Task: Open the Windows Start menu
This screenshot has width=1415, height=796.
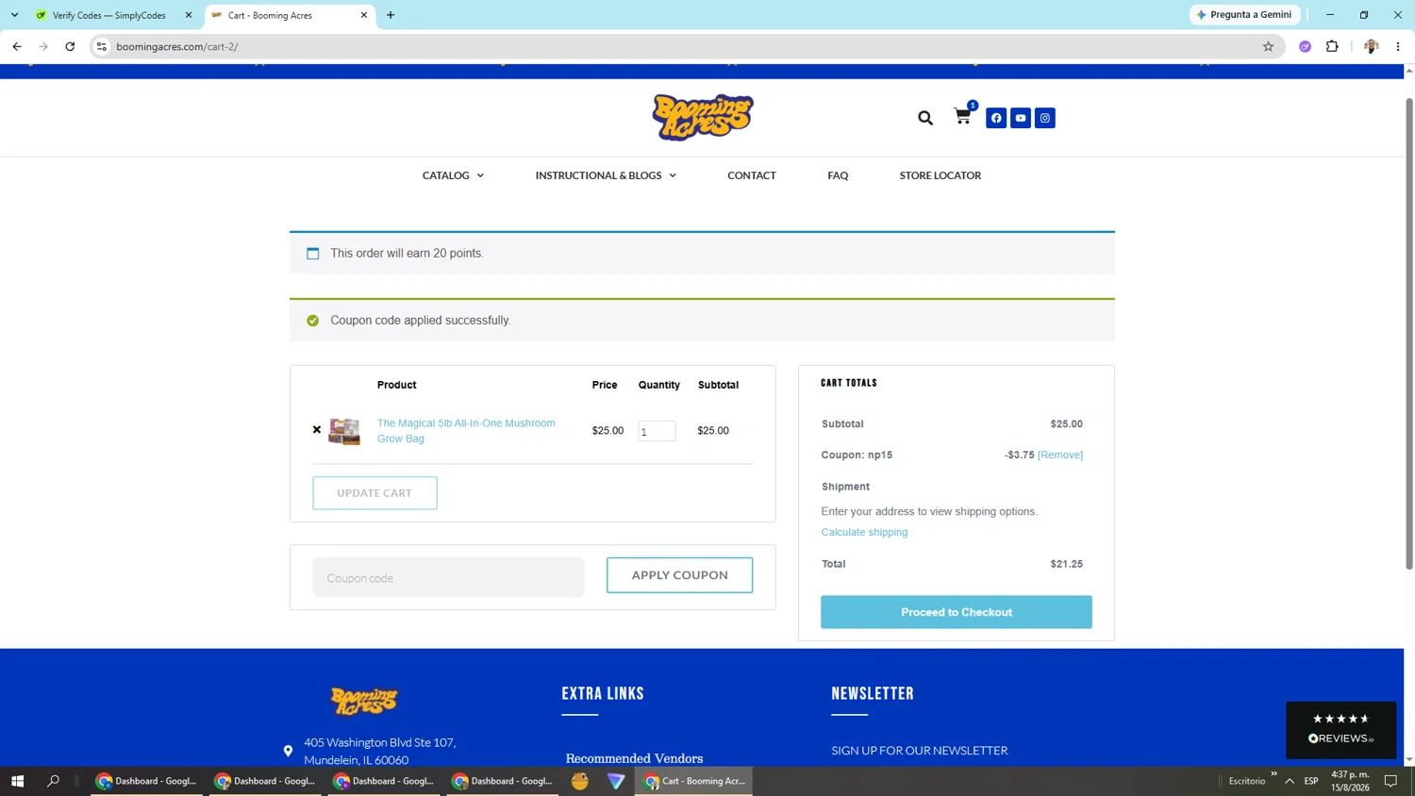Action: [x=17, y=781]
